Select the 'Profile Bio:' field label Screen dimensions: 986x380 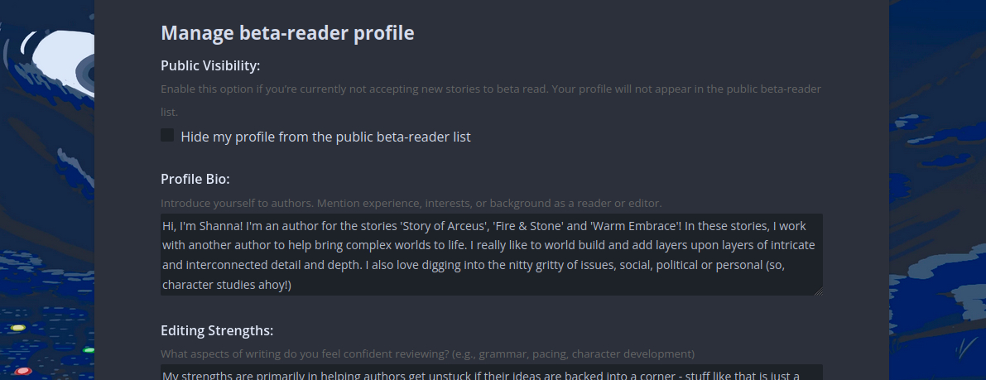pyautogui.click(x=195, y=179)
